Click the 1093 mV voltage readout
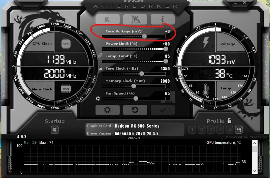The image size is (270, 178). pos(222,59)
